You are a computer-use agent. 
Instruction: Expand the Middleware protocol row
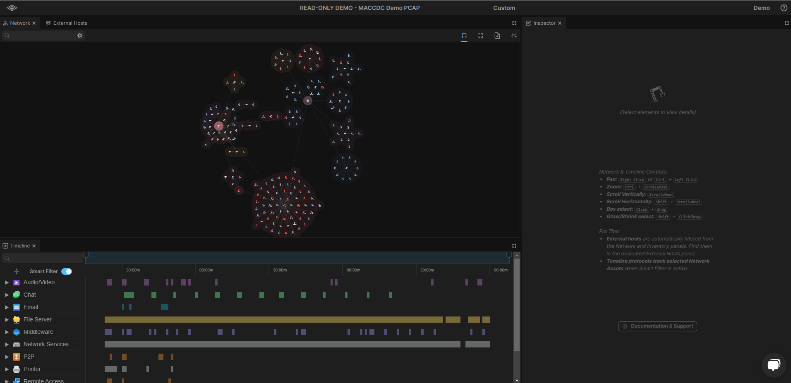7,332
